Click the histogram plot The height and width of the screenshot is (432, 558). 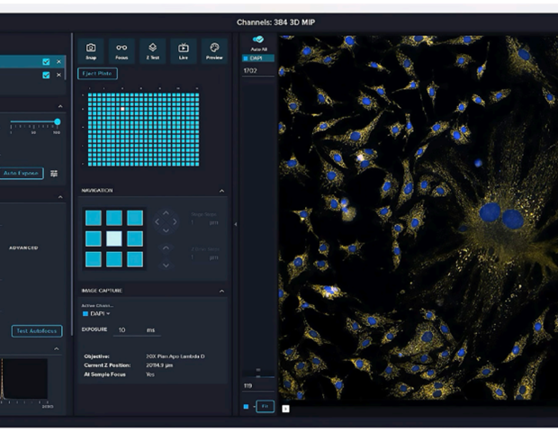24,379
